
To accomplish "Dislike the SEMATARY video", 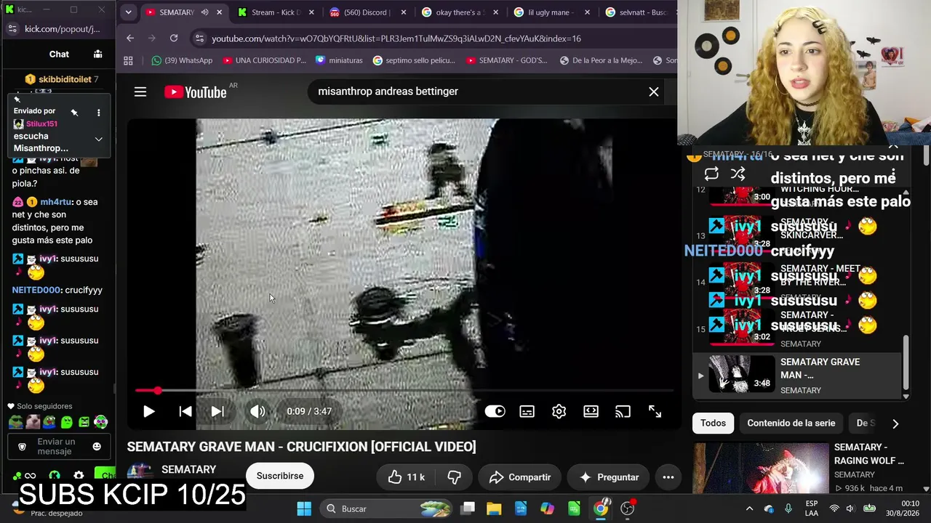I will pos(454,477).
